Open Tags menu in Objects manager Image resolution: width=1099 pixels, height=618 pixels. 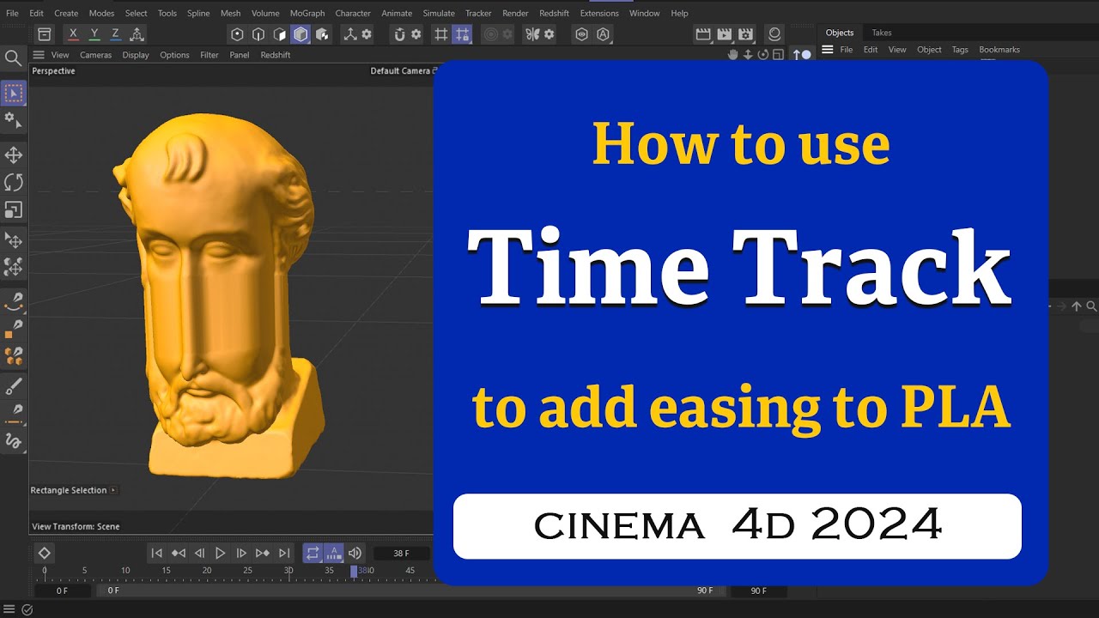[x=960, y=50]
